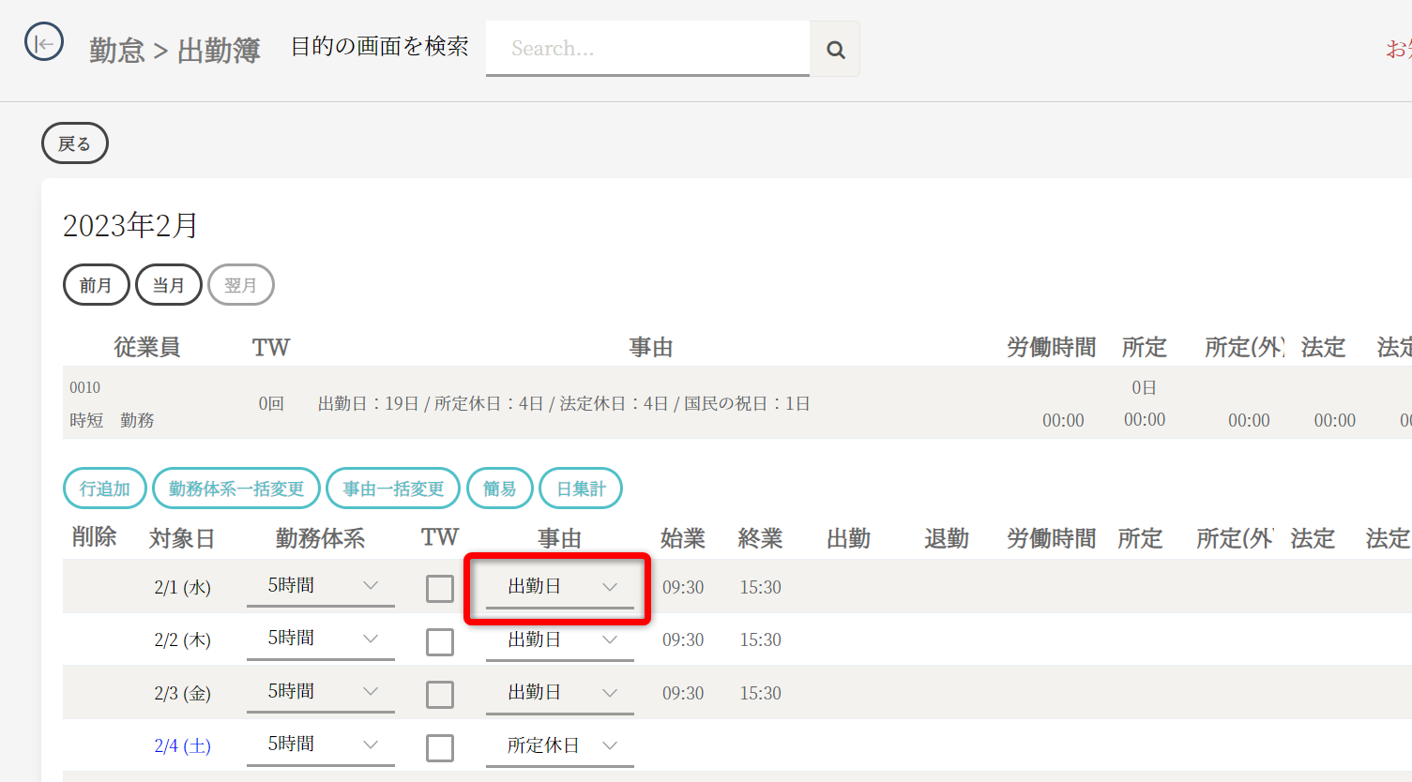
Task: Open the 日集計 daily summary
Action: (x=581, y=489)
